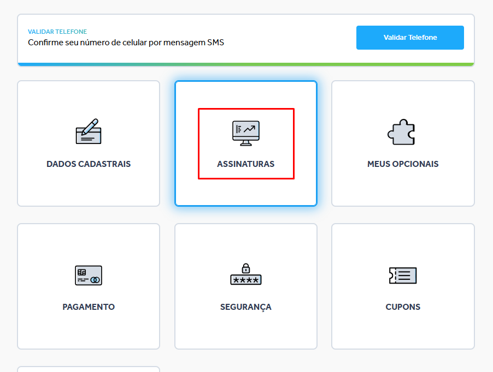Click the Pagamento credit card icon
The width and height of the screenshot is (493, 372).
tap(89, 275)
